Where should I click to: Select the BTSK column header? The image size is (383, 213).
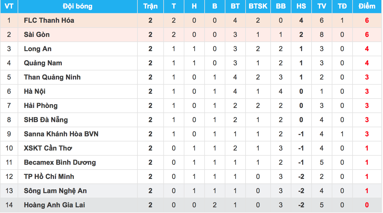(258, 6)
